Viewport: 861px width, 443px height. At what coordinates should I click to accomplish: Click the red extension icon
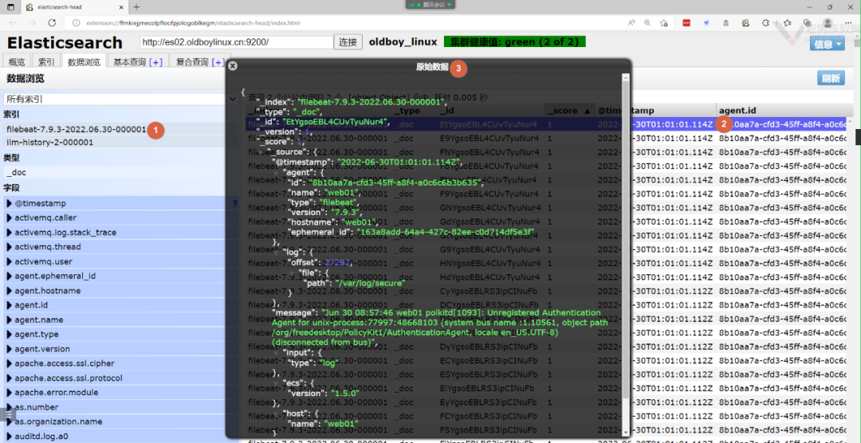[686, 23]
